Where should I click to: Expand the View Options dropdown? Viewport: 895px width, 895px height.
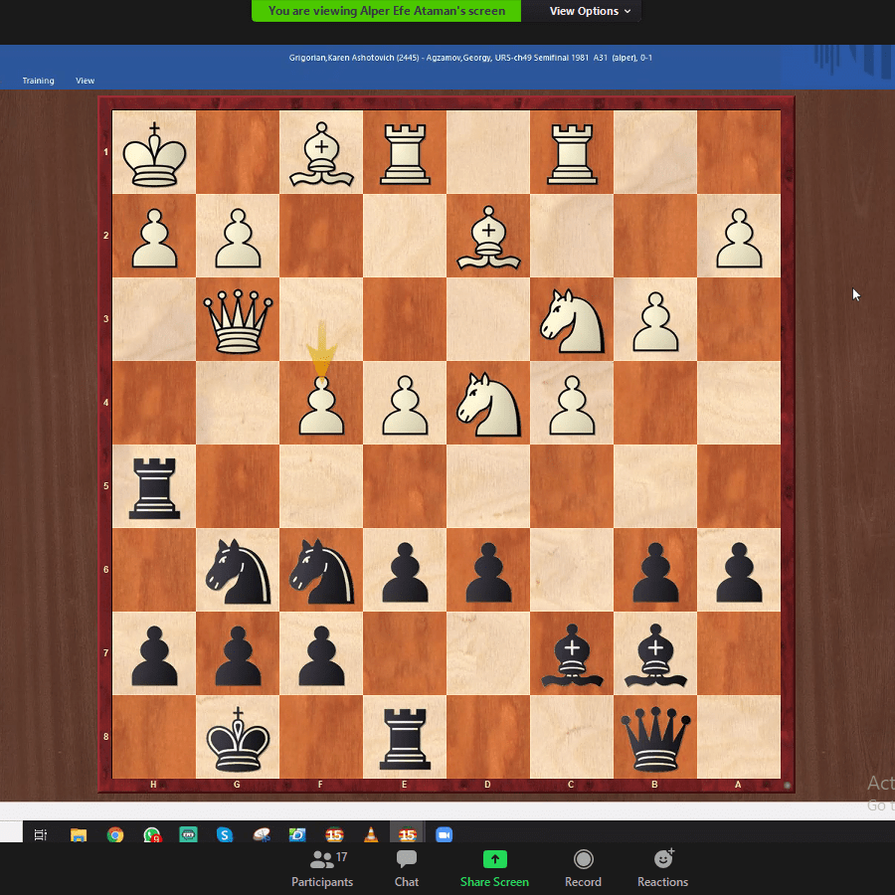pyautogui.click(x=590, y=11)
